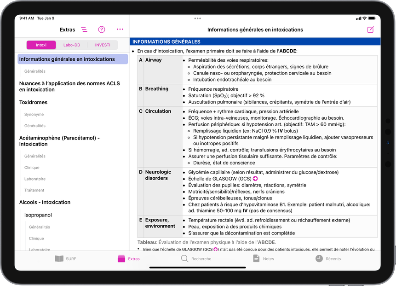Open Laboratoire under Acétaminophène
Screen dimensions: 396x286
point(35,179)
